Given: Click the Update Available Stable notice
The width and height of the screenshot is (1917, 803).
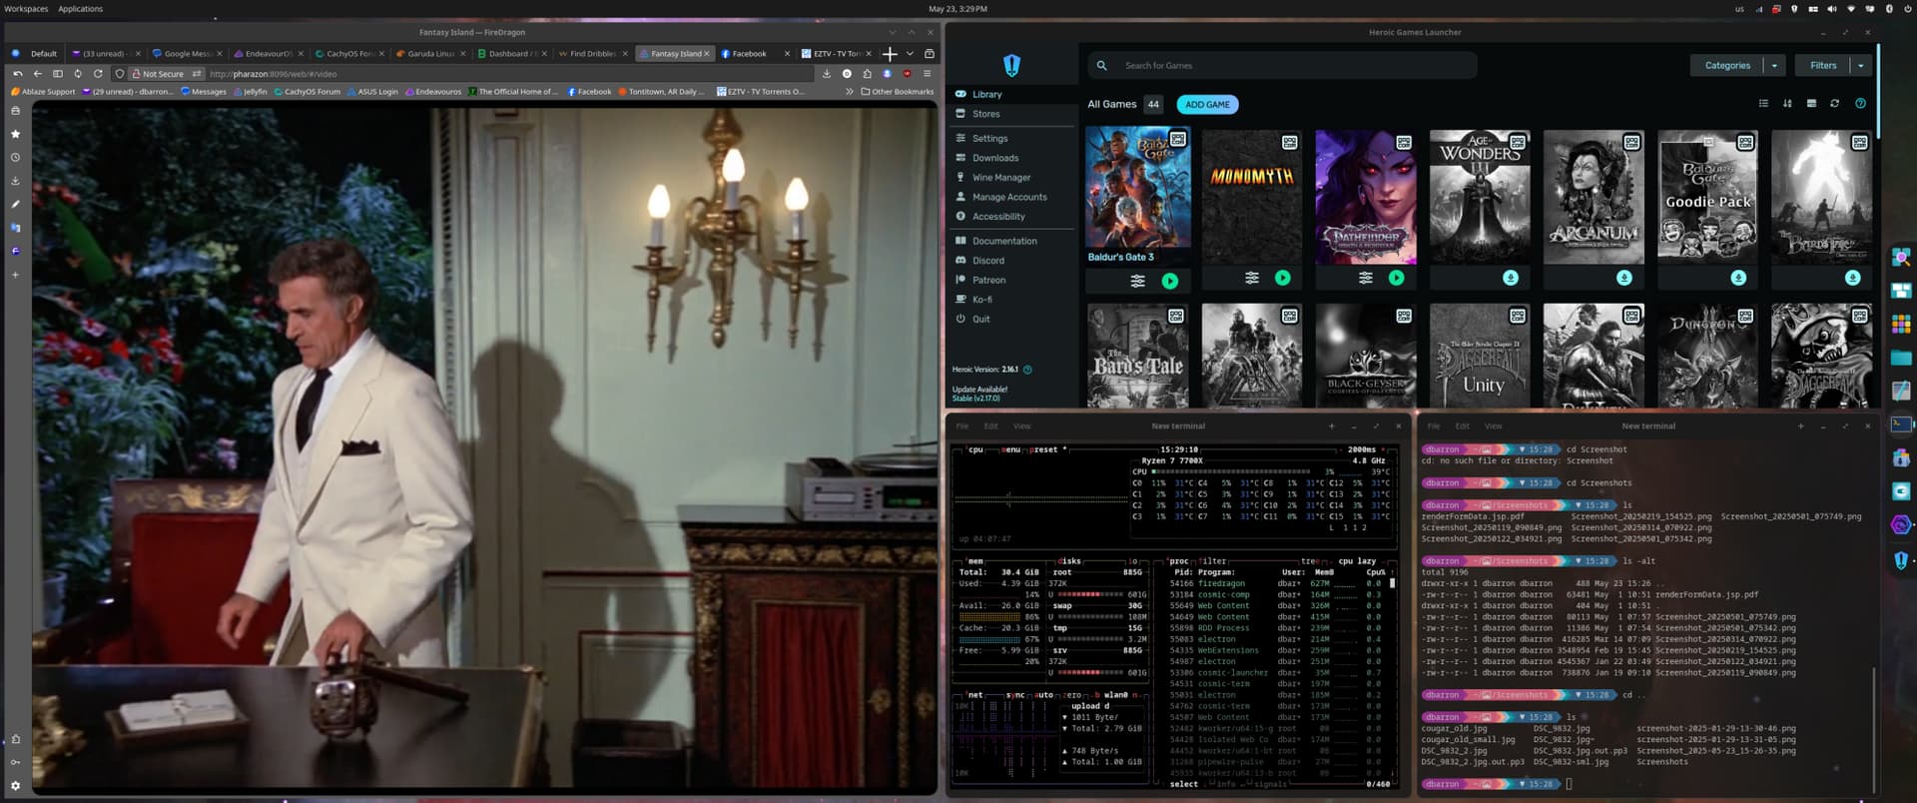Looking at the screenshot, I should (979, 394).
